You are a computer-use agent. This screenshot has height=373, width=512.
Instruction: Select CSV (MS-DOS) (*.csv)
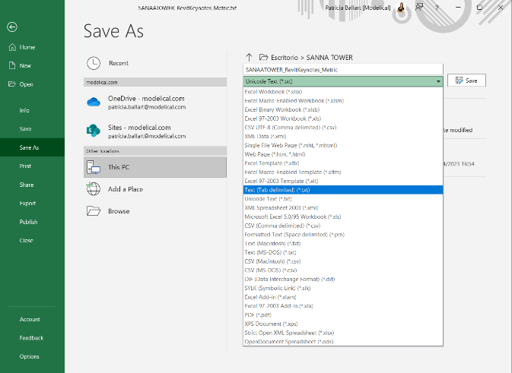343,270
